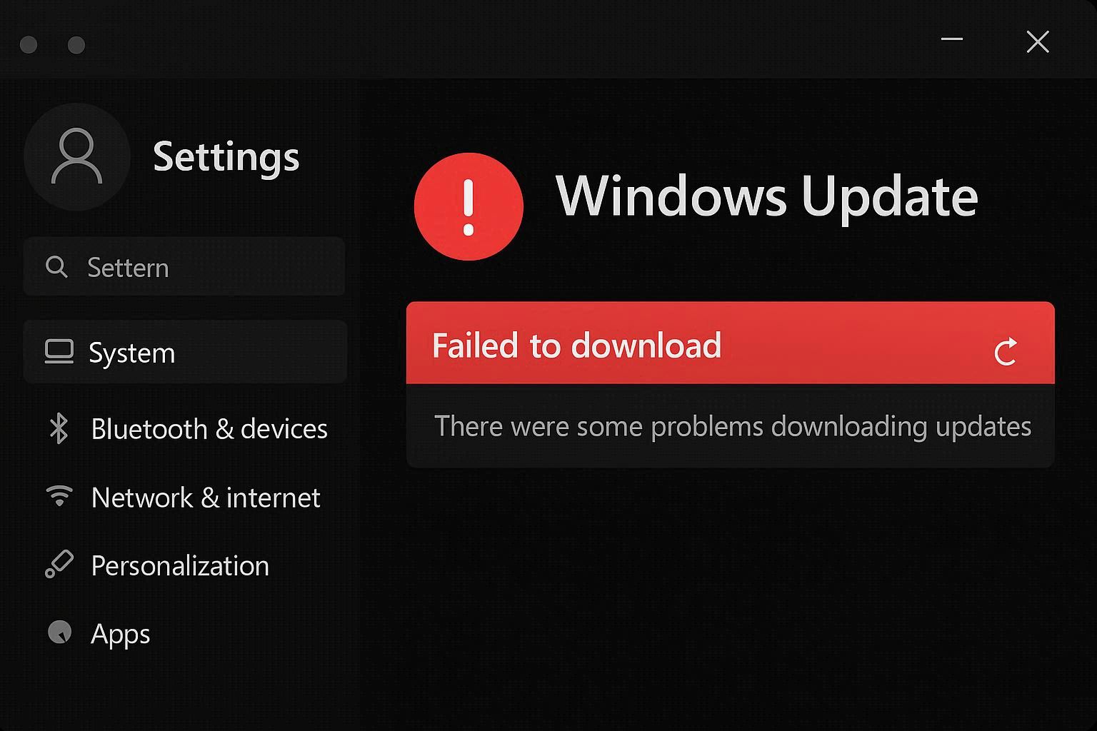This screenshot has width=1097, height=731.
Task: Select the Bluetooth icon in the sidebar
Action: click(60, 428)
